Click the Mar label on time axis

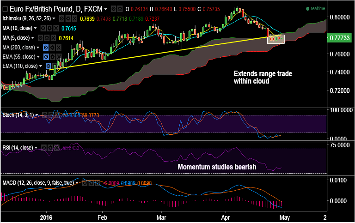coord(161,217)
